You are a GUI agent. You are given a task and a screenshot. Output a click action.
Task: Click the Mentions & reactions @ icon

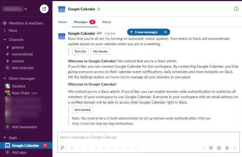pyautogui.click(x=5, y=23)
